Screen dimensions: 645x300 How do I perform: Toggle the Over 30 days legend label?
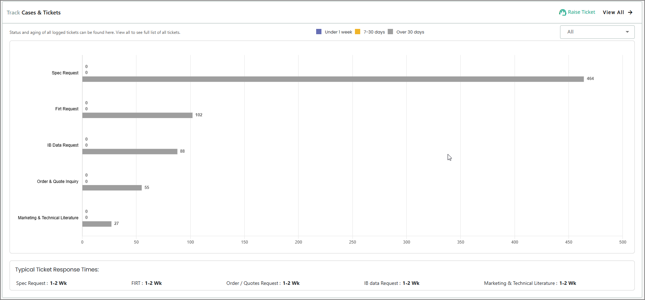410,32
